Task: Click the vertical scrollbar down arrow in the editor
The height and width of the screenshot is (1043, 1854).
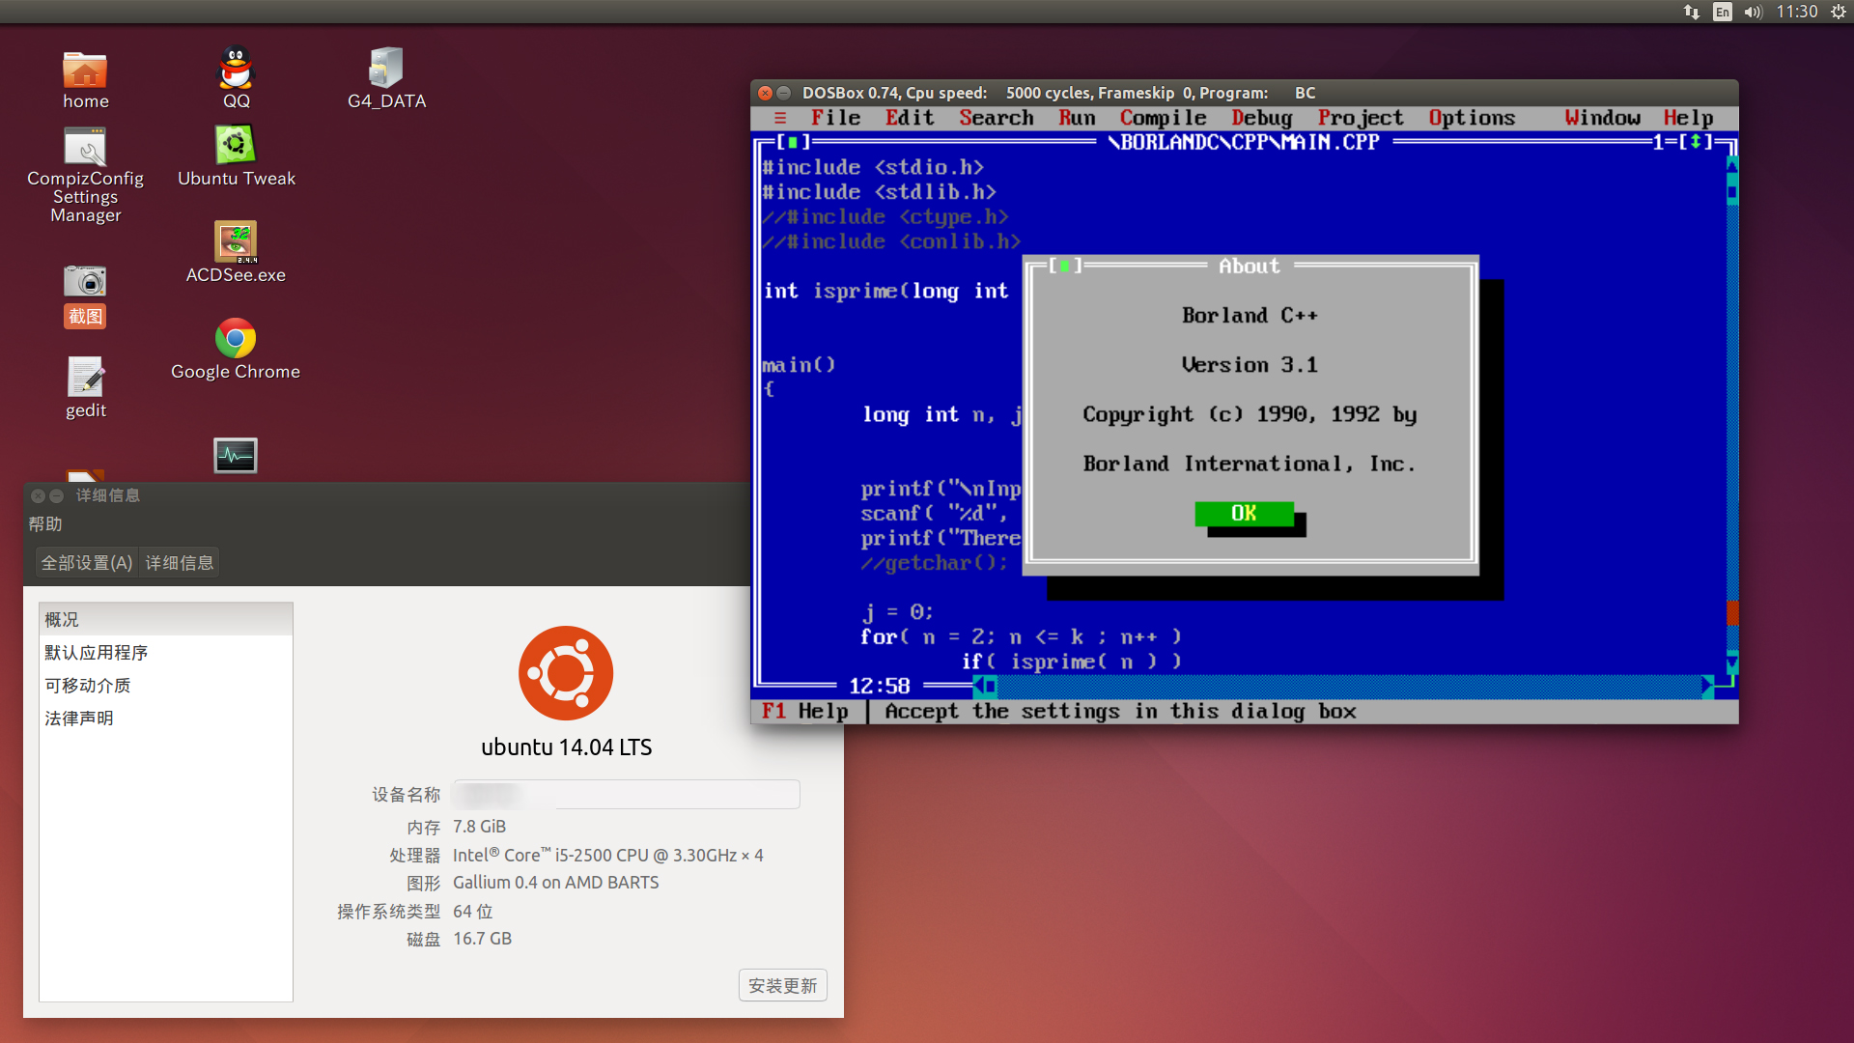Action: pyautogui.click(x=1732, y=662)
